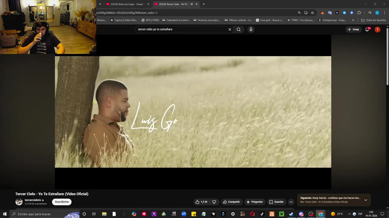Open the three-dot more actions menu
Viewport: 389px width, 218px height.
(291, 202)
